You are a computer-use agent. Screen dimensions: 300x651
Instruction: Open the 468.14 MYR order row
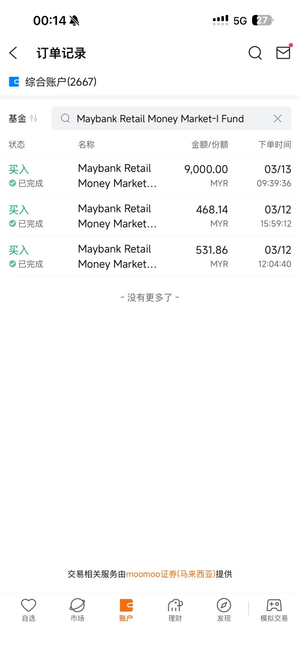tap(150, 216)
